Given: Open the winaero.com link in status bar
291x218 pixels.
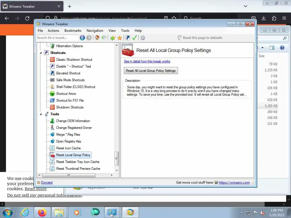Looking at the screenshot, I should [234, 183].
